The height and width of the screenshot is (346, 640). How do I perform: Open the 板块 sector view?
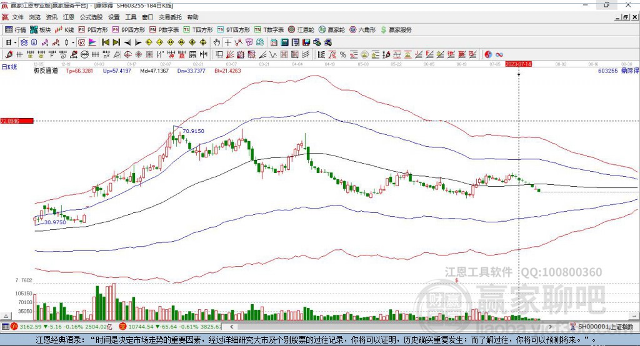click(41, 30)
